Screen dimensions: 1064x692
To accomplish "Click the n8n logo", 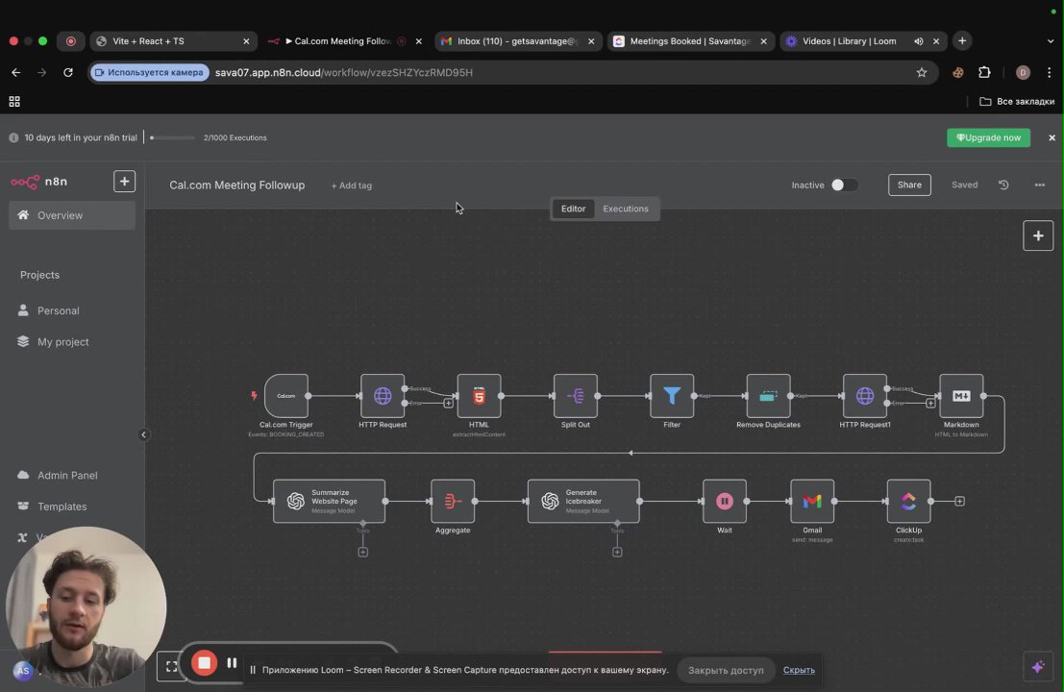I will pos(39,182).
